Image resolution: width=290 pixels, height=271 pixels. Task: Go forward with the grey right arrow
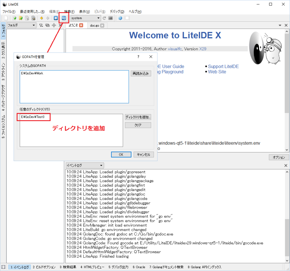48,18
